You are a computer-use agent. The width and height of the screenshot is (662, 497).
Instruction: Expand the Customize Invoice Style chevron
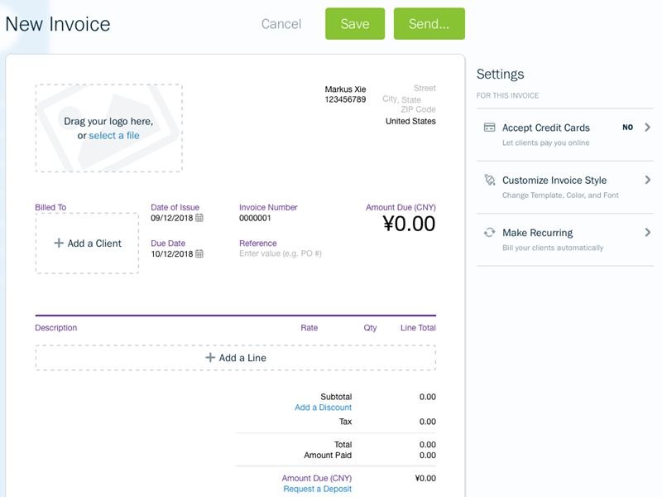coord(648,180)
